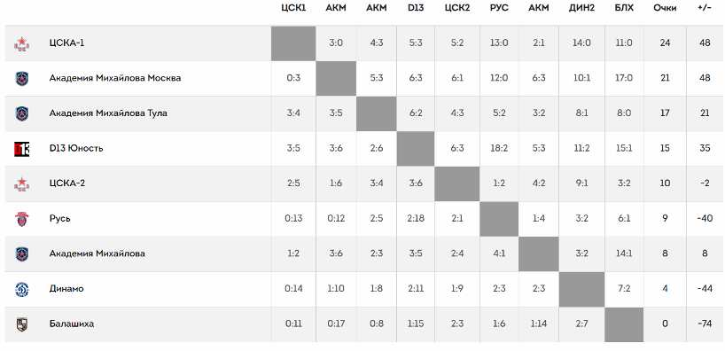
Task: Open the Академия Михайлова Москва team name
Action: click(x=115, y=78)
